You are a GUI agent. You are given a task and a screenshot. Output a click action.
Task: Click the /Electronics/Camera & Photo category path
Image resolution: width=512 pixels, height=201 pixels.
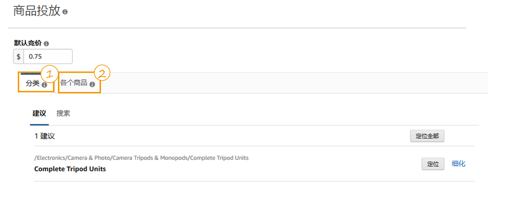coord(141,158)
